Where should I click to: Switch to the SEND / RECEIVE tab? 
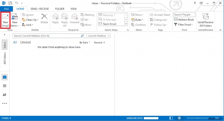pyautogui.click(x=39, y=9)
